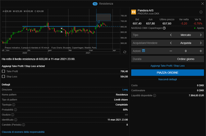Click Aggiungi Take Profit / Stop Loss link
This screenshot has height=136, width=206.
click(167, 66)
